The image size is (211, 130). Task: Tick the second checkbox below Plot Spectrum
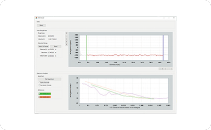point(39,85)
